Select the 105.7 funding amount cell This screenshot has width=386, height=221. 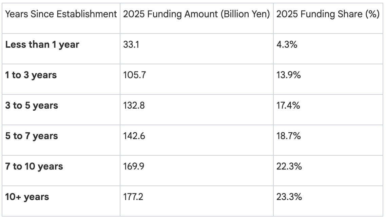(134, 75)
